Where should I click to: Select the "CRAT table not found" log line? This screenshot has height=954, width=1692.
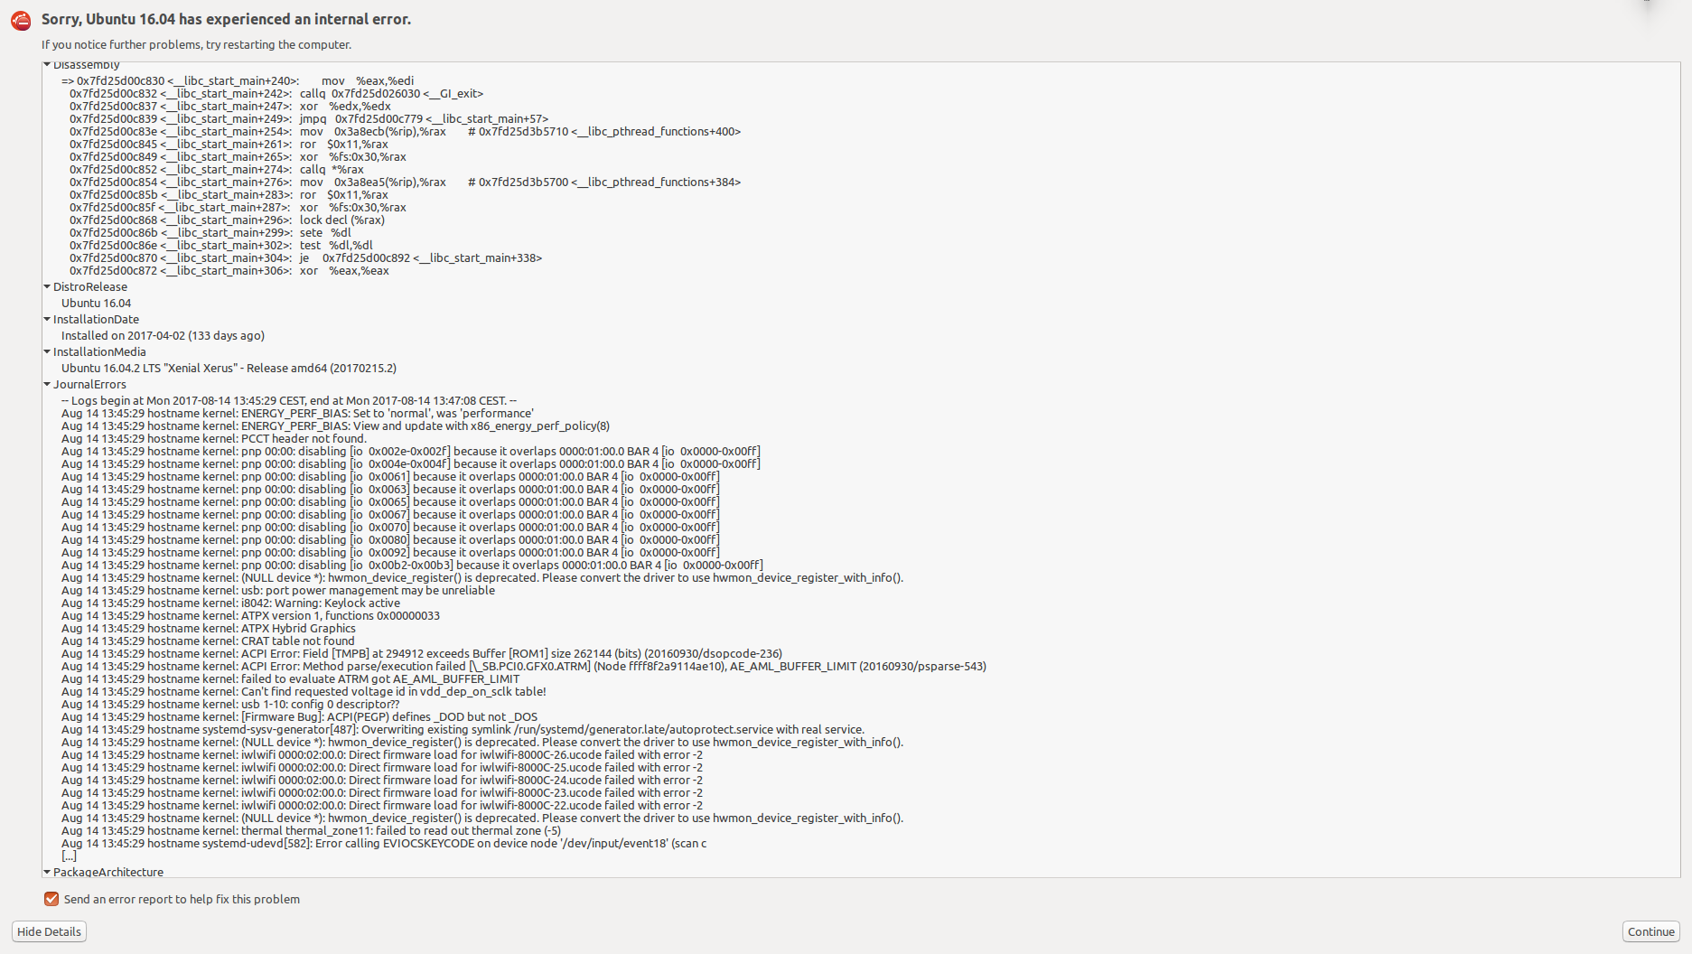(x=208, y=641)
